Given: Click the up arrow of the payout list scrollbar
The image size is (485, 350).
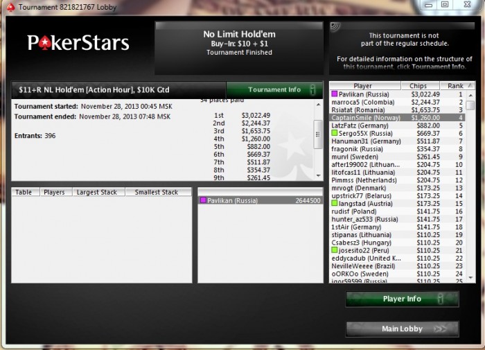Looking at the screenshot, I should [x=318, y=105].
